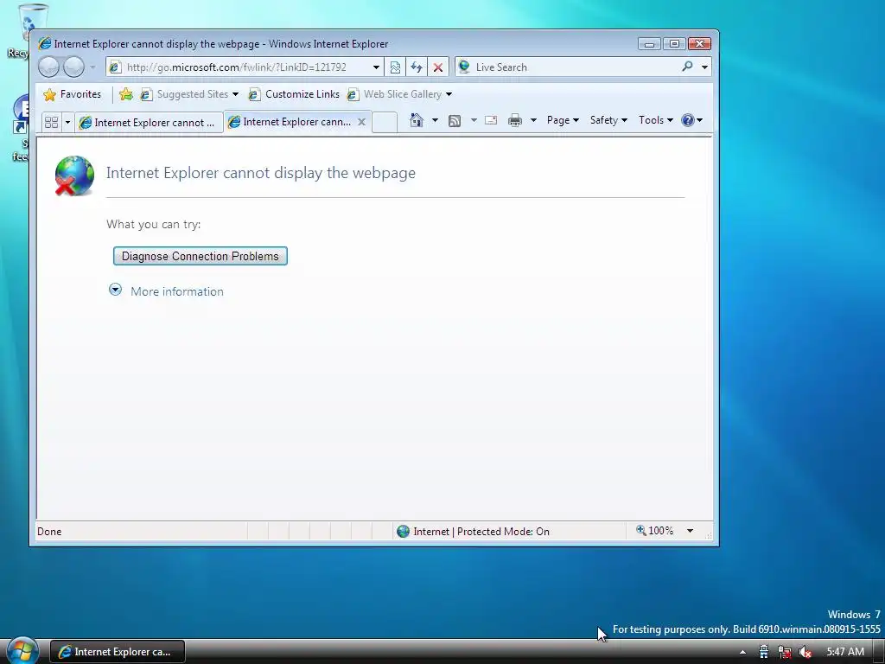Click the Read Mail icon
Viewport: 885px width, 664px height.
click(491, 120)
